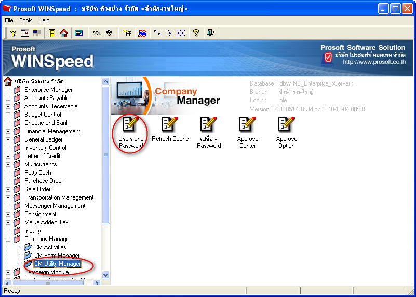
Task: Expand the Accounts Receivable node
Action: click(8, 106)
